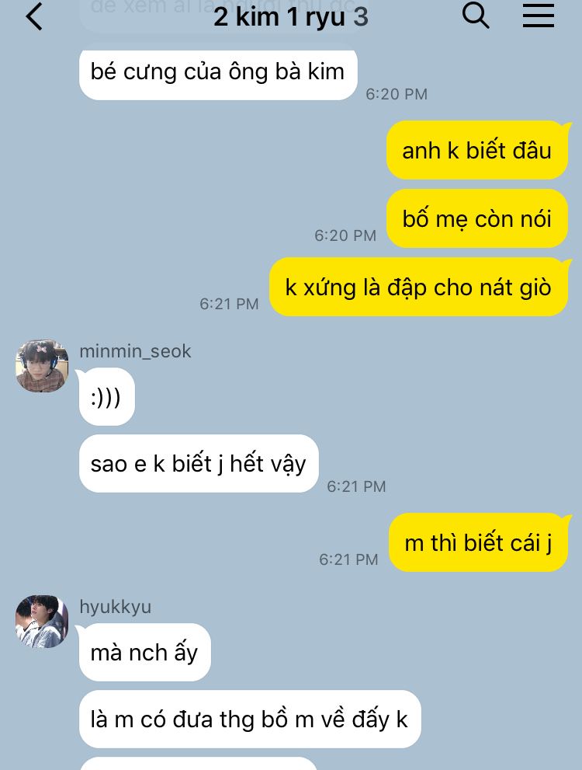Select message "sao e k biết j hết vậy"

[x=199, y=464]
